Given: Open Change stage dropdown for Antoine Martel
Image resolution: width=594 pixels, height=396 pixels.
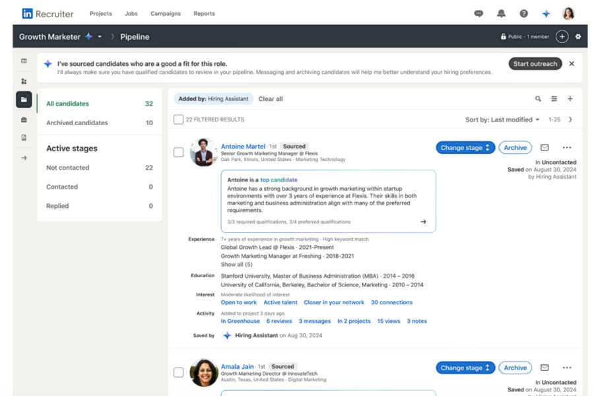Looking at the screenshot, I should pos(465,147).
